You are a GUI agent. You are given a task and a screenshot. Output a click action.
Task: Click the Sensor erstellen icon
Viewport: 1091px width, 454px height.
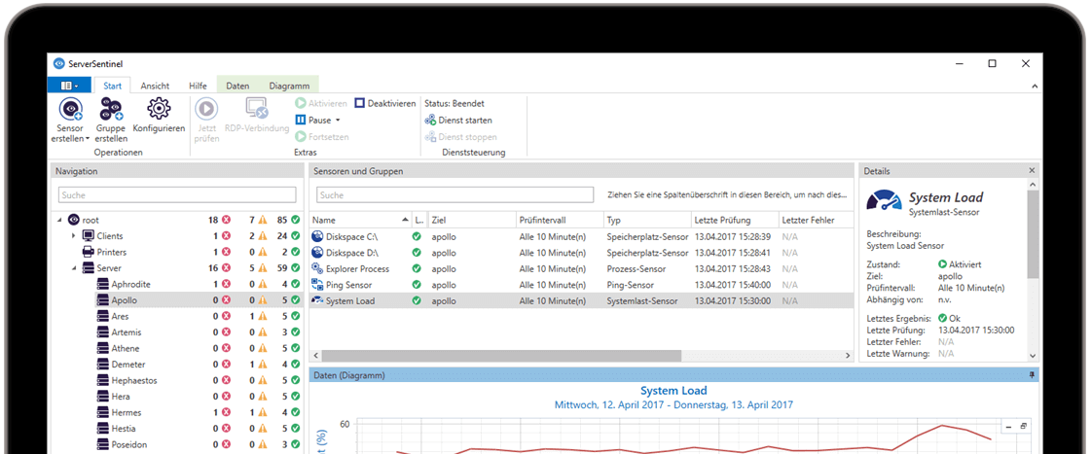click(x=70, y=109)
